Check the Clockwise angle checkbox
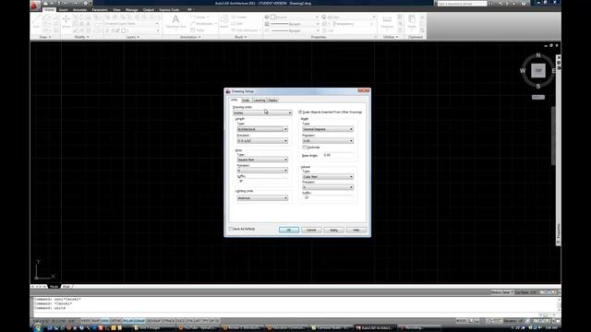Screen dimensions: 591x332 [x=305, y=148]
